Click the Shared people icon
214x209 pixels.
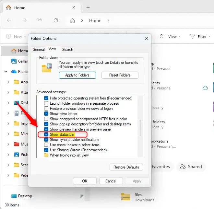pyautogui.click(x=183, y=167)
